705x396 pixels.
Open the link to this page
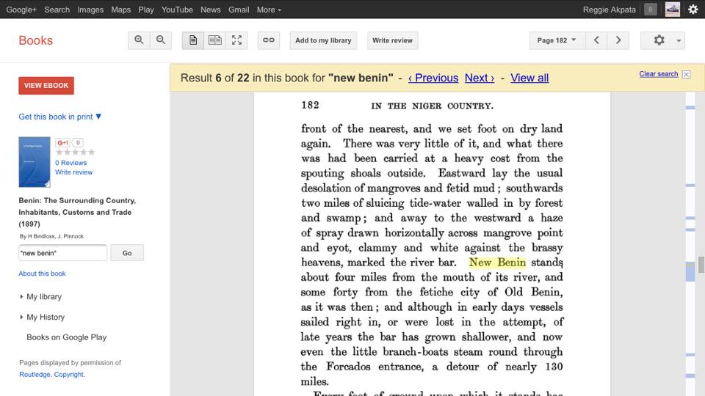(x=269, y=40)
